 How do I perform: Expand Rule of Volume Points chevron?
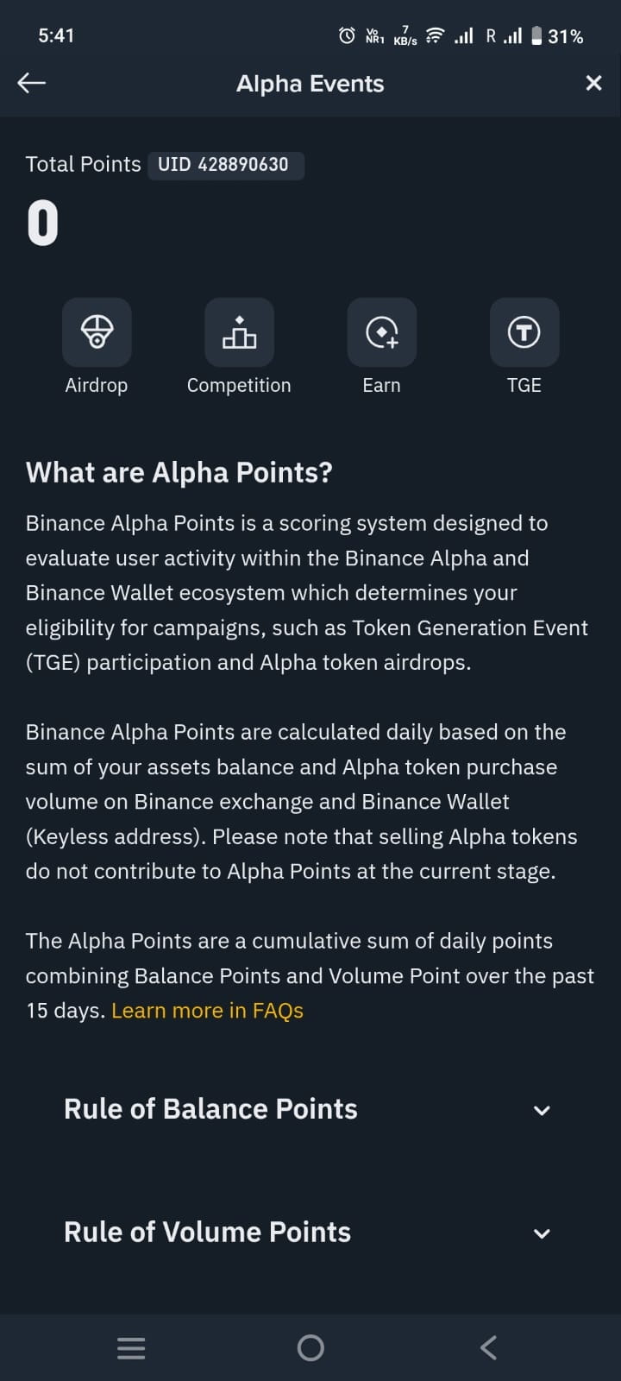tap(542, 1233)
